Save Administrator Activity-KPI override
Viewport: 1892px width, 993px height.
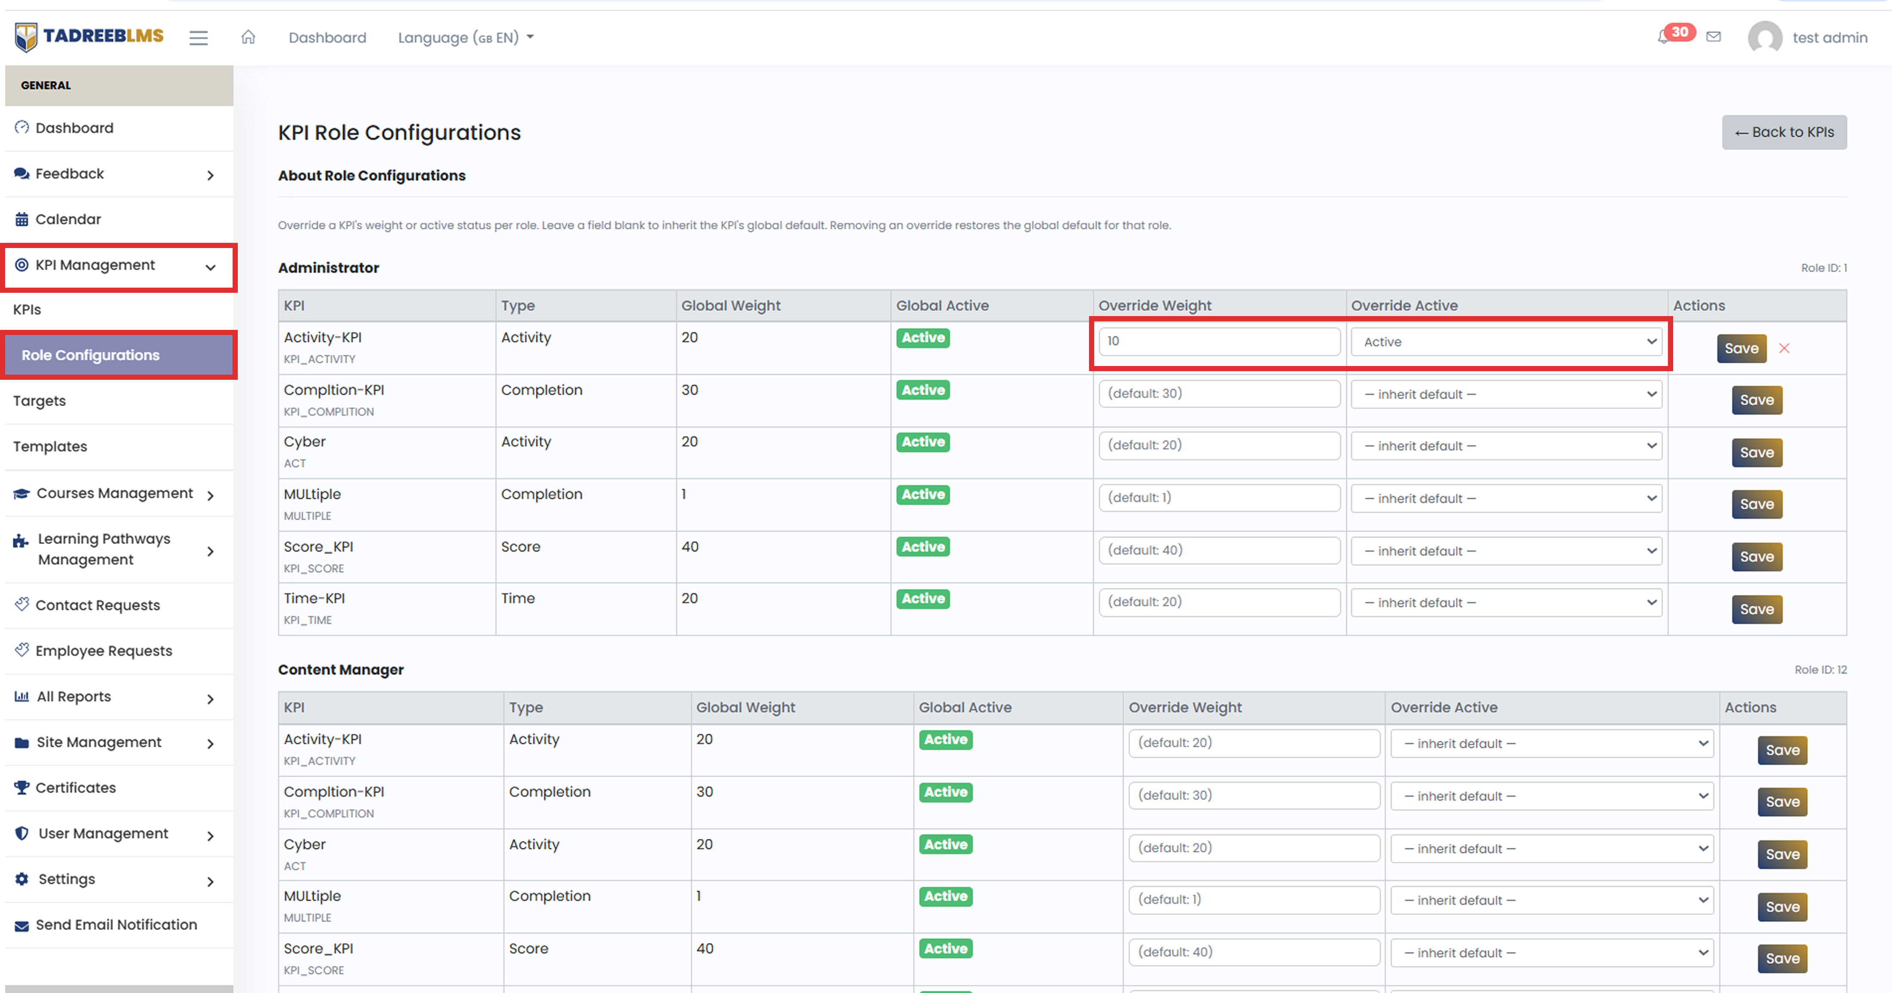click(x=1741, y=348)
